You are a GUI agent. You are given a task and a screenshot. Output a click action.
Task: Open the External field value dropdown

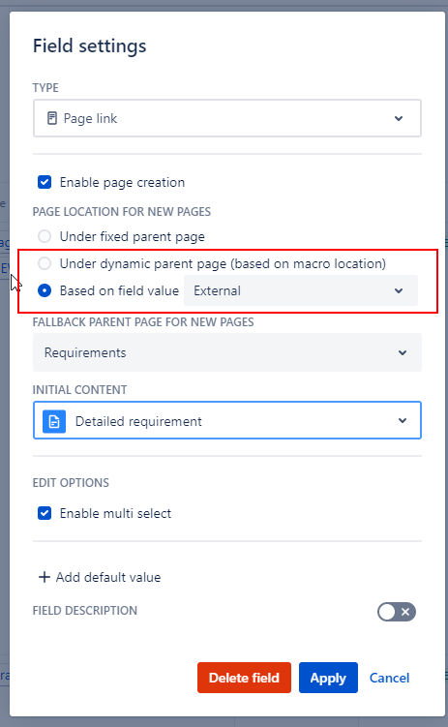pos(301,290)
